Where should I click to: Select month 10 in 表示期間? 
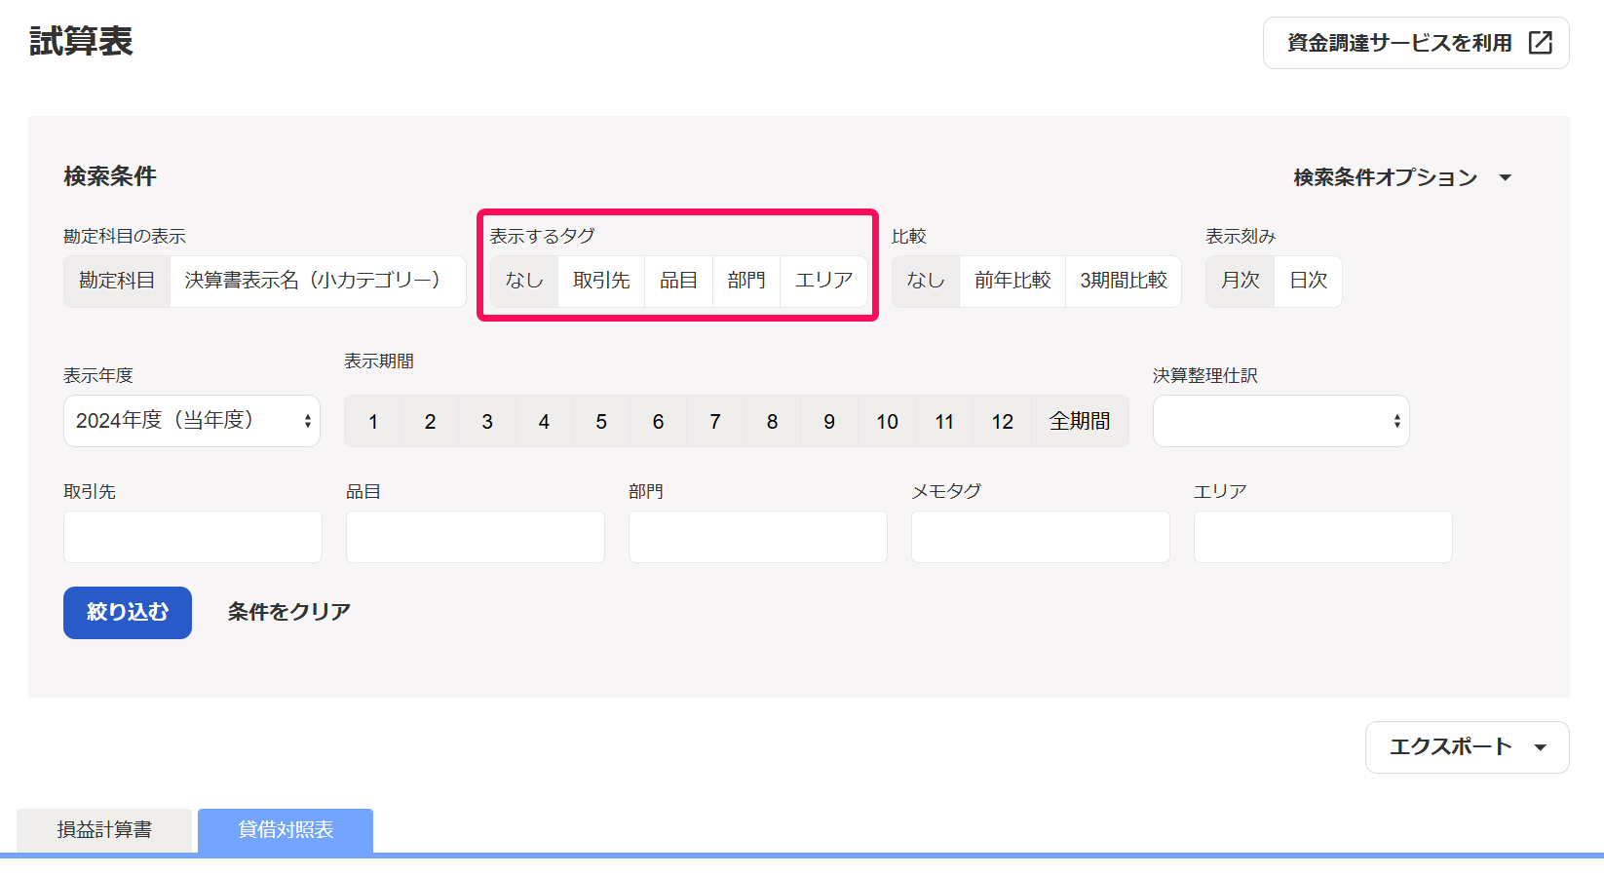point(887,421)
